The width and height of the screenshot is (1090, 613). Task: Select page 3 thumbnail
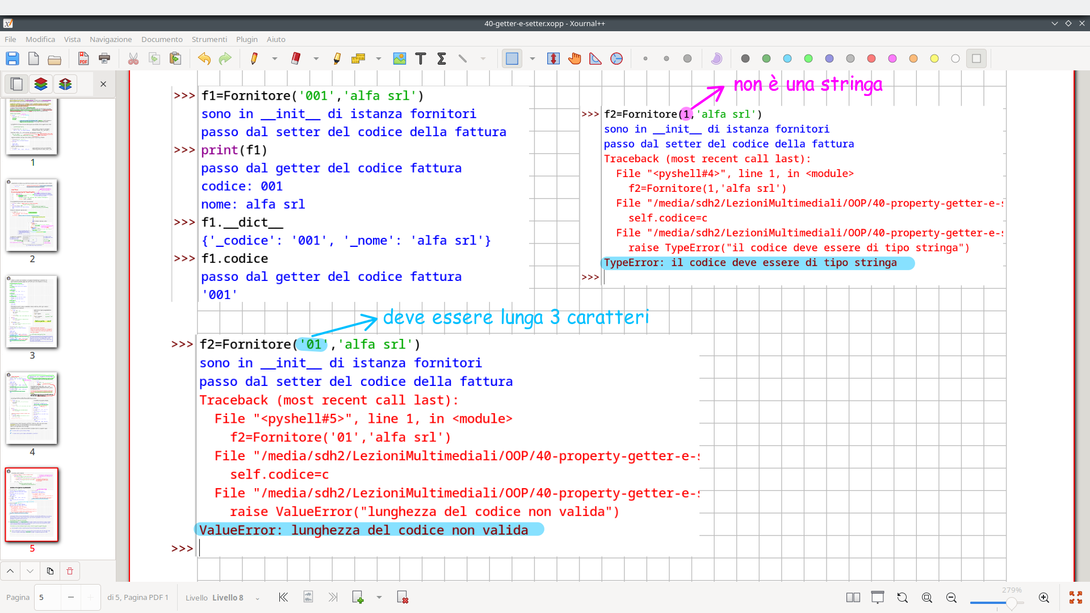32,312
